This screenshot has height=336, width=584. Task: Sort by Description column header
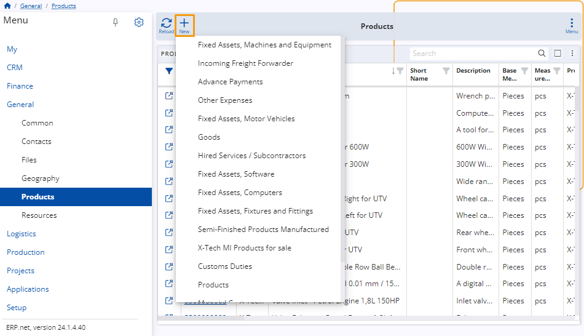[x=473, y=71]
